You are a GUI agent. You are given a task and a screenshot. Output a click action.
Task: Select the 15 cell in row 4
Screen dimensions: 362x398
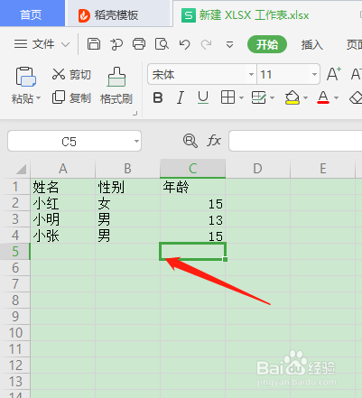pos(192,236)
